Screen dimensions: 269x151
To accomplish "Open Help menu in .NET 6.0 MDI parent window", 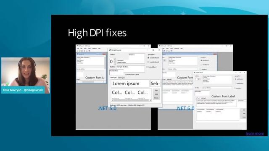I will tap(182, 49).
